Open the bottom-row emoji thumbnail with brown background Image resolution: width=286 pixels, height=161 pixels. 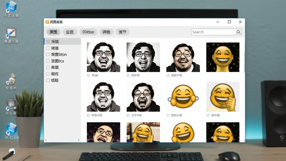click(143, 132)
